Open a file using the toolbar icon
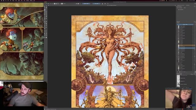The width and height of the screenshot is (196, 110). click(47, 4)
